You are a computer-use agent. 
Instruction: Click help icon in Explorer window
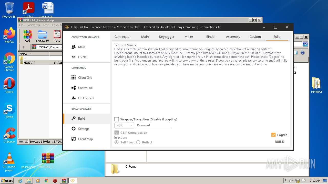coord(303,53)
